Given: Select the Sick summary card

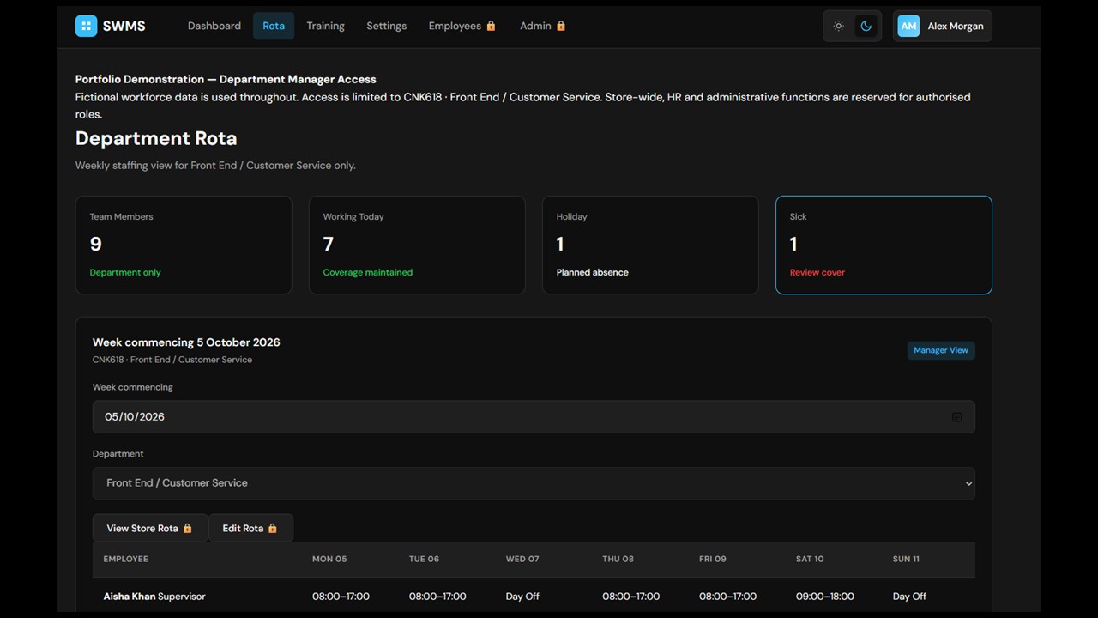Looking at the screenshot, I should click(x=884, y=245).
